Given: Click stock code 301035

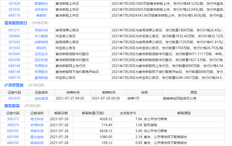Looking at the screenshot, I should pos(14,9).
